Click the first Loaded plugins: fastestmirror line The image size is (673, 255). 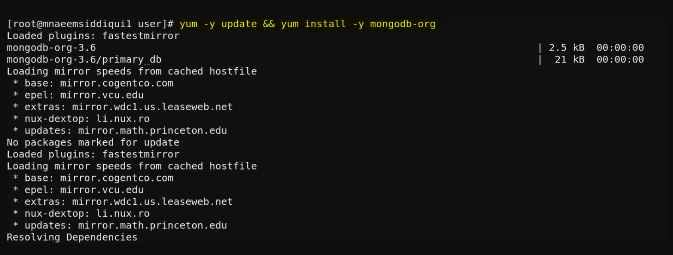(93, 36)
